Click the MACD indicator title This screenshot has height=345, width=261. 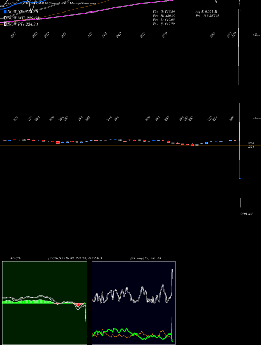[16, 258]
